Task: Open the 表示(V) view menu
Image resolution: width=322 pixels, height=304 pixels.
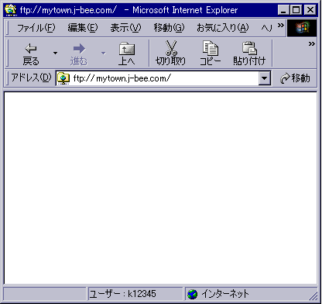Action: tap(125, 28)
